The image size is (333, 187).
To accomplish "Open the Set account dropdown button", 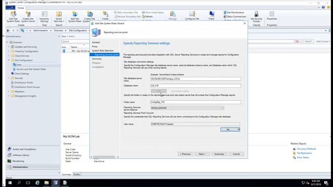I will (x=230, y=129).
